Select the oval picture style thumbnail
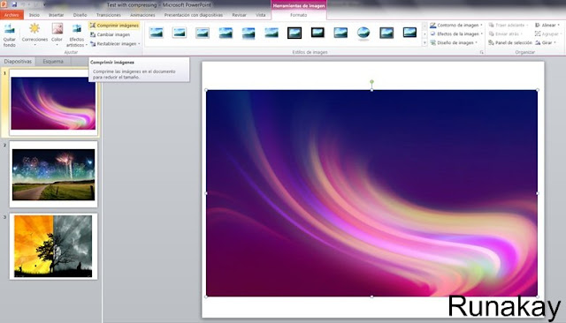 (x=363, y=33)
